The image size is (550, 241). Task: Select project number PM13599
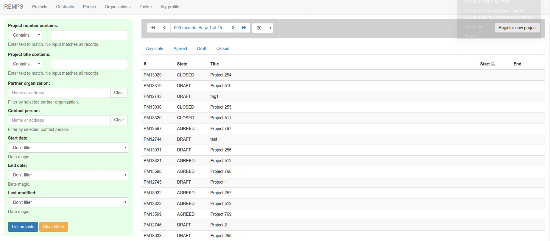point(152,214)
